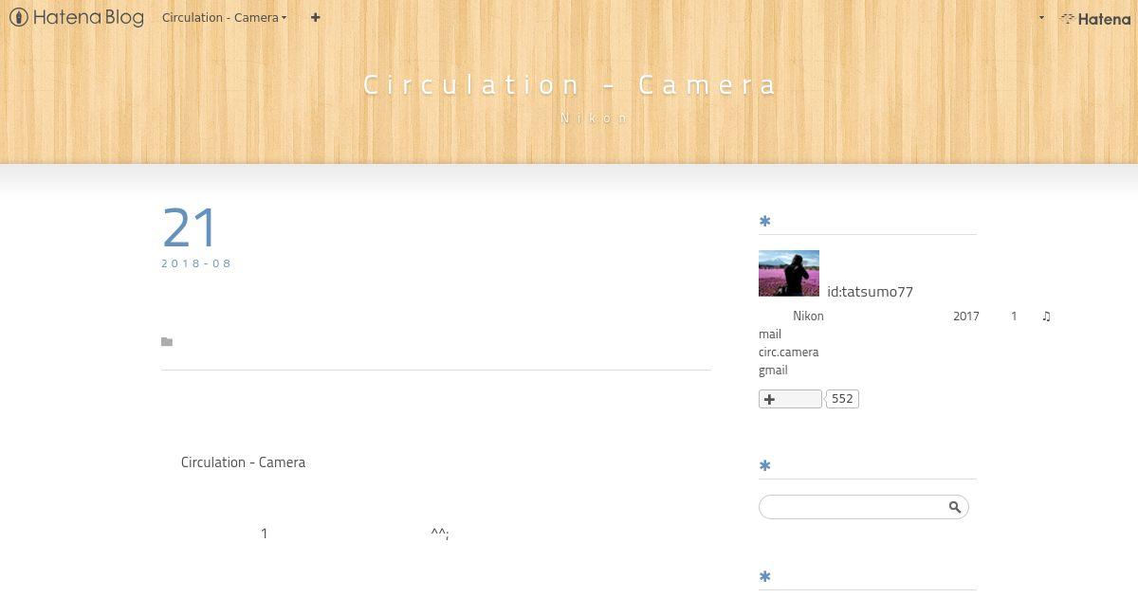Open the 2018-08 archive date link

pyautogui.click(x=196, y=263)
